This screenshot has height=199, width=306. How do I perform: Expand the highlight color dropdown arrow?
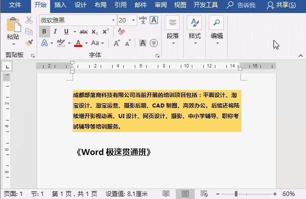coord(69,43)
